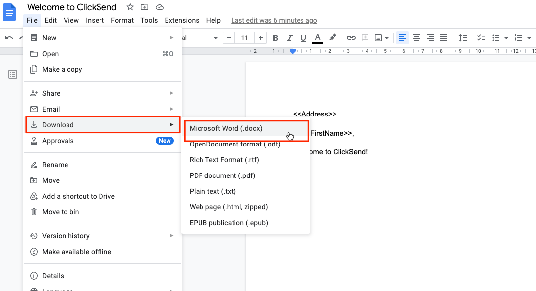
Task: Open line and paragraph spacing
Action: pos(463,38)
